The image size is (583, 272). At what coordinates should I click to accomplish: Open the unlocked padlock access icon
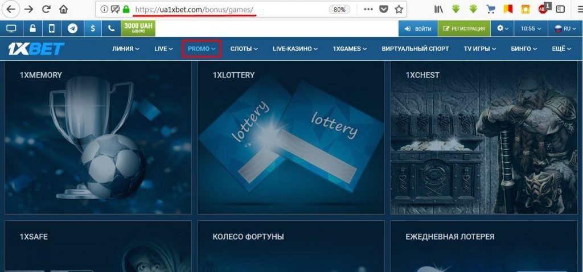tap(32, 28)
